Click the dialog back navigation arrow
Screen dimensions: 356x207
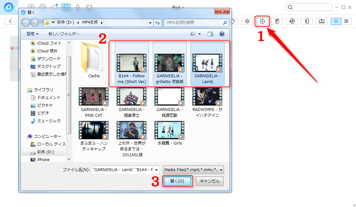point(26,22)
